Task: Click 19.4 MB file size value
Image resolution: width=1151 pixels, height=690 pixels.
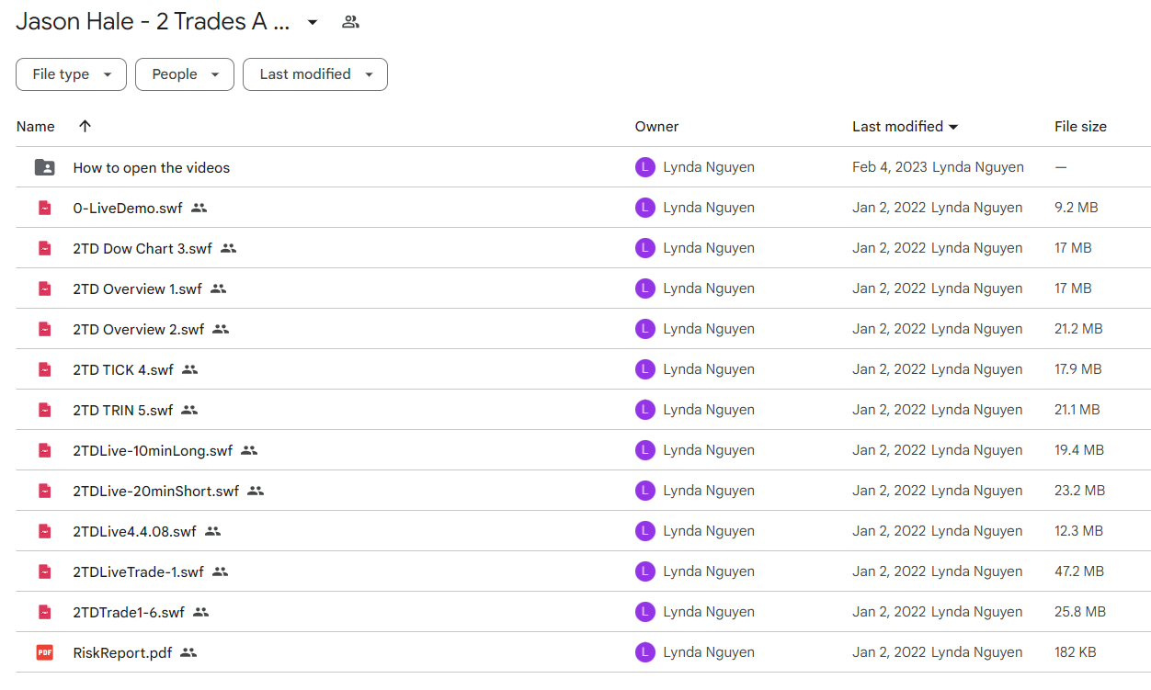Action: click(x=1079, y=450)
